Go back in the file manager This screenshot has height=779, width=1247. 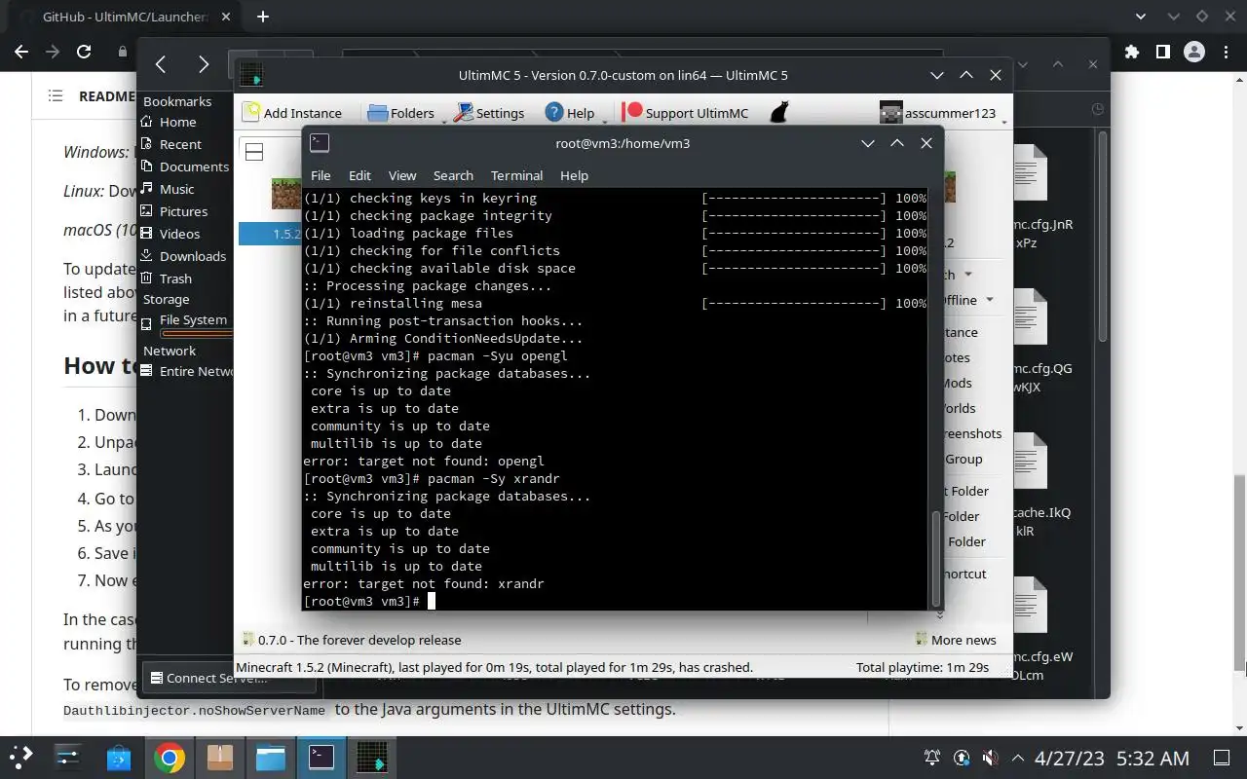(x=161, y=64)
